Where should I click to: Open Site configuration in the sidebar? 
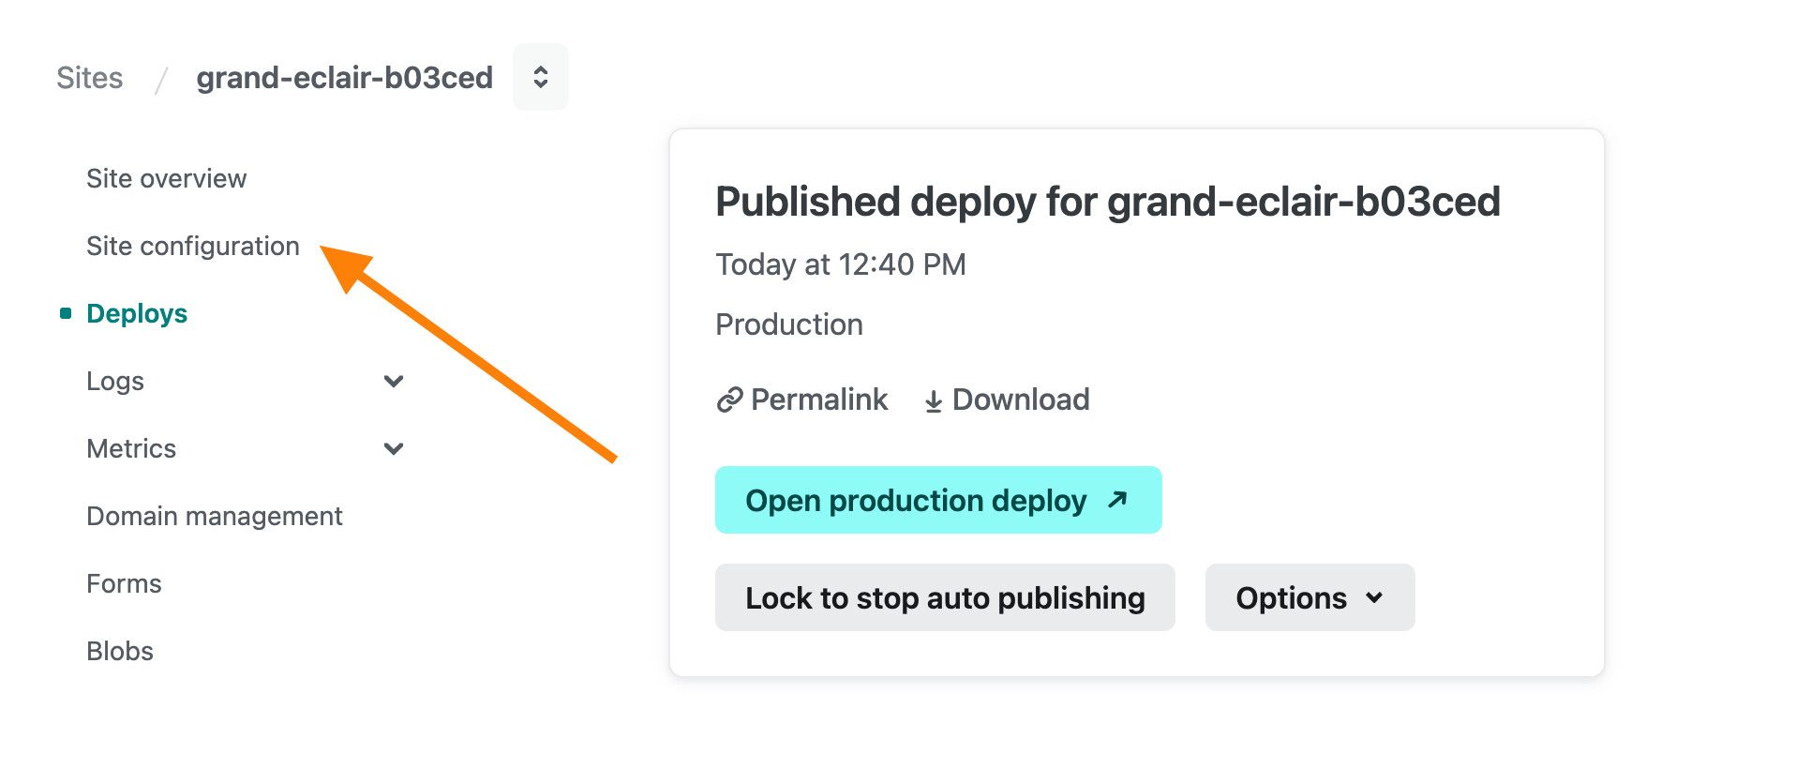tap(192, 247)
